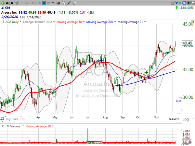
Task: Expand the Moving Average 50 dropdown arrow
Action: pyautogui.click(x=84, y=22)
